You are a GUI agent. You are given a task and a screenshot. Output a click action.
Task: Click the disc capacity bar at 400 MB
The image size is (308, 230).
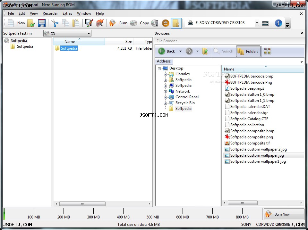point(123,214)
